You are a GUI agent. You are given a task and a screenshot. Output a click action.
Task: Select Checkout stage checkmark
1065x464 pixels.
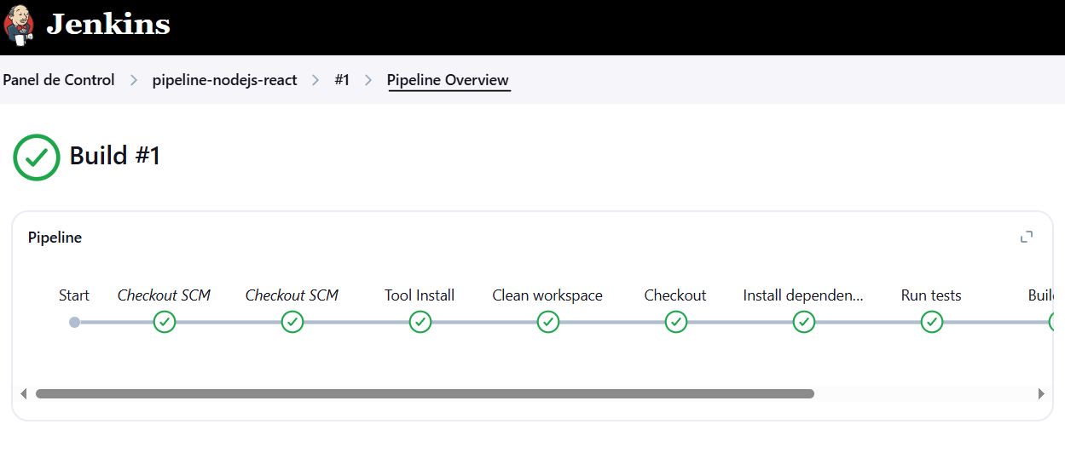point(676,322)
